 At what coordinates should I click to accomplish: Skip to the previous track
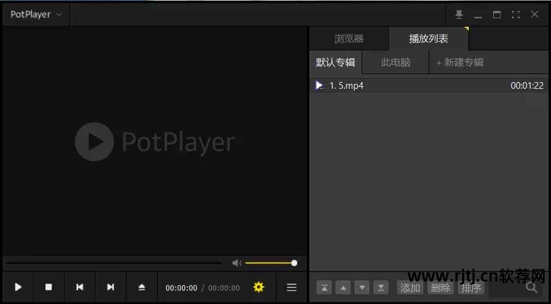(80, 288)
